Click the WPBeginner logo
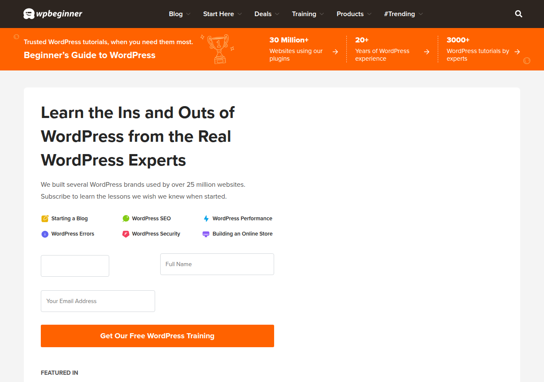This screenshot has width=544, height=382. [x=53, y=14]
